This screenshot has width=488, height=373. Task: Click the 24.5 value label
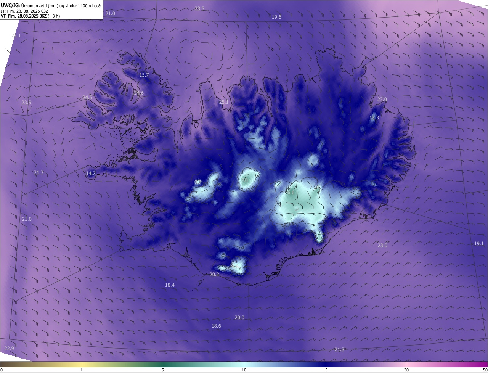coord(87,97)
